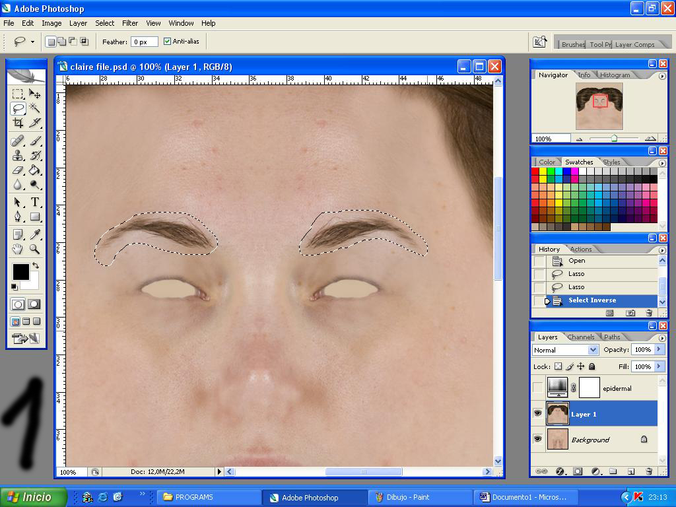Select the Lasso history state above Select Inverse
The height and width of the screenshot is (507, 676).
[602, 287]
